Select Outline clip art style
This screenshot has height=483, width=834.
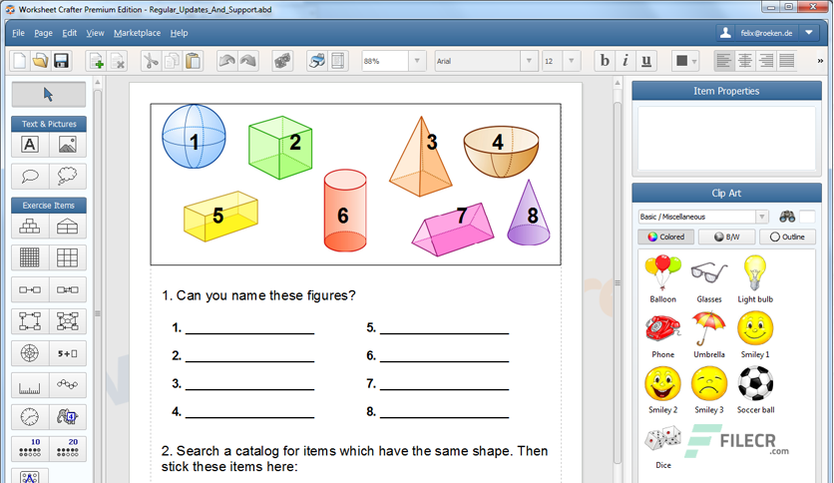click(x=788, y=237)
